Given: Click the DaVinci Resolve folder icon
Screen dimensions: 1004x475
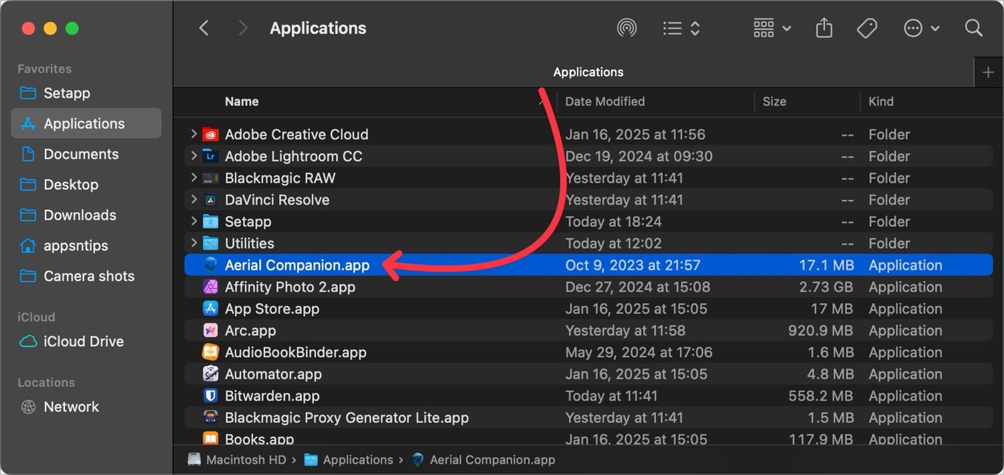Looking at the screenshot, I should (x=211, y=200).
